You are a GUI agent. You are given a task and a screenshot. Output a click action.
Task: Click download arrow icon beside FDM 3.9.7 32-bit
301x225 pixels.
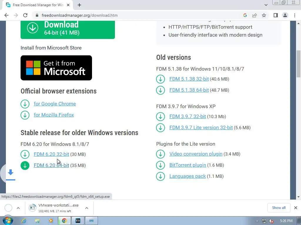[x=160, y=117]
